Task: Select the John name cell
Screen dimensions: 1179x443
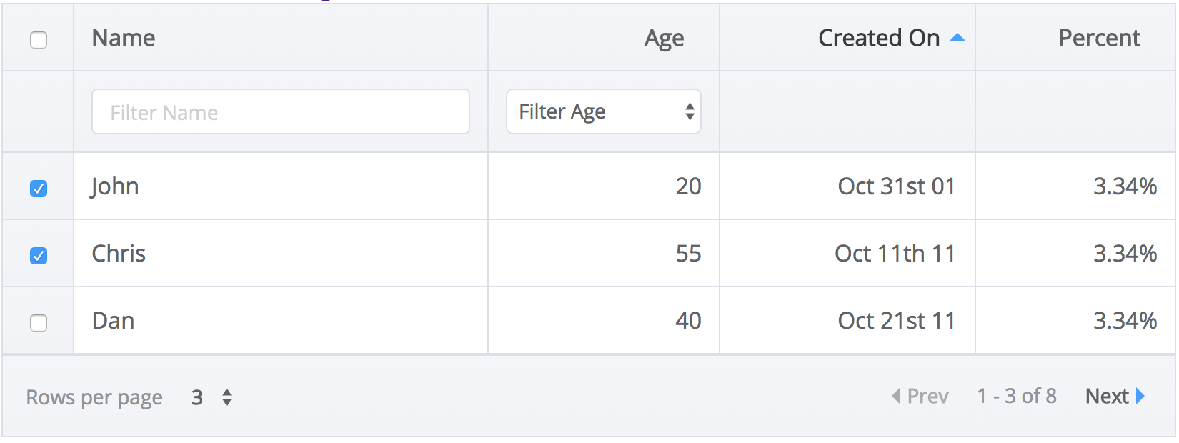Action: click(x=115, y=186)
